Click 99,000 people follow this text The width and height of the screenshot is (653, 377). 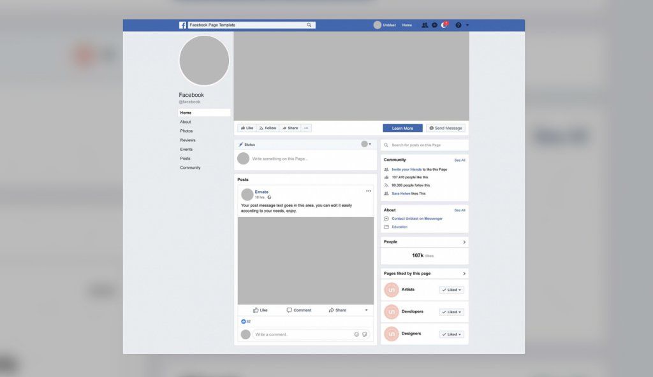pyautogui.click(x=411, y=185)
